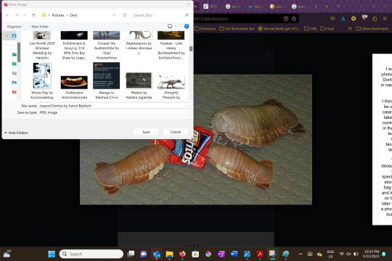The width and height of the screenshot is (392, 261).
Task: Open the Organise menu
Action: [x=15, y=27]
